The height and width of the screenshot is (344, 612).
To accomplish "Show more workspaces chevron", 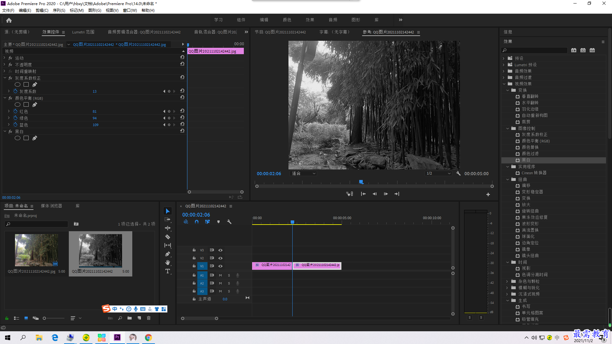I will 401,20.
